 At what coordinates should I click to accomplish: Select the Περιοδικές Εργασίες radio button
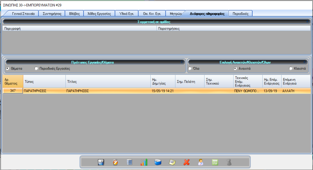36,69
